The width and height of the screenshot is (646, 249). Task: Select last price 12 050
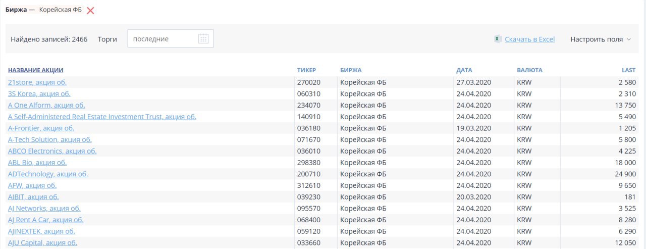[x=625, y=243]
